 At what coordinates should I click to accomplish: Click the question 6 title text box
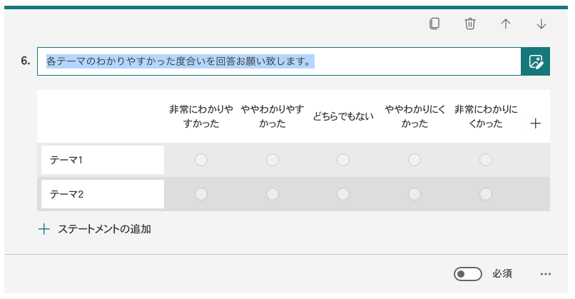tap(279, 61)
